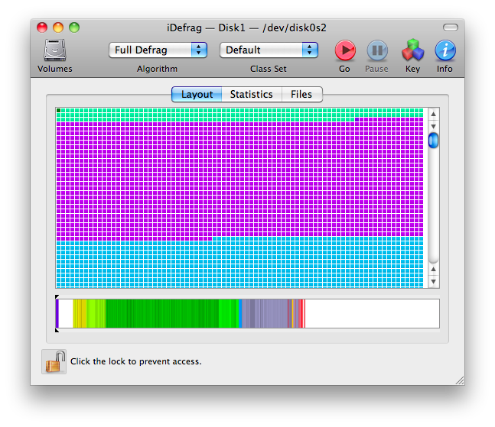Click the 'Click the lock to prevent access.' text
495x427 pixels.
pyautogui.click(x=135, y=361)
